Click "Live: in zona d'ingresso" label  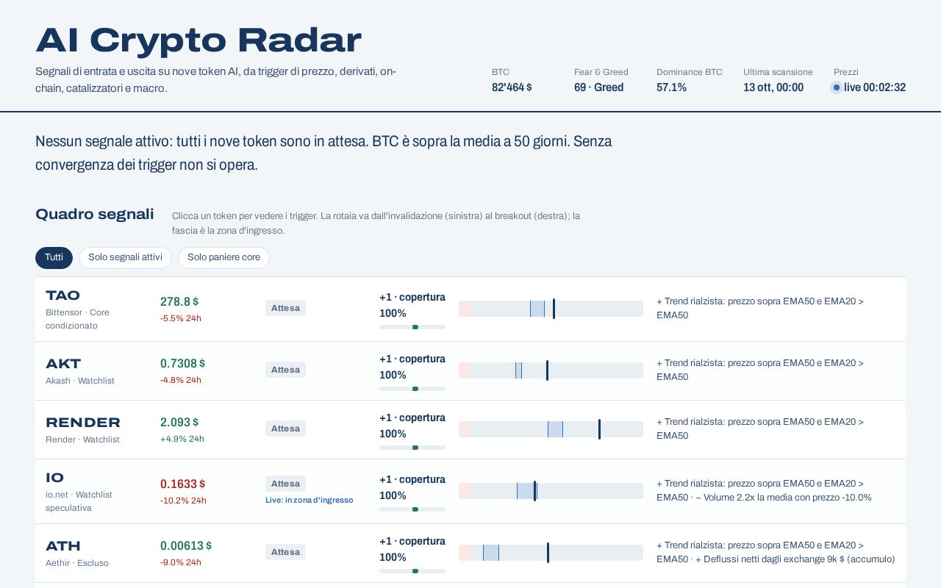point(310,501)
